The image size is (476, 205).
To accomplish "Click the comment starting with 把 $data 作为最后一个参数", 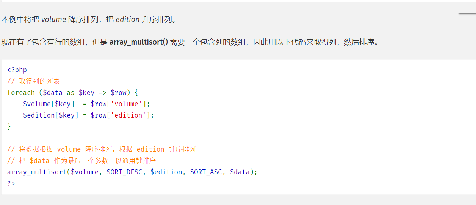I will pos(81,161).
